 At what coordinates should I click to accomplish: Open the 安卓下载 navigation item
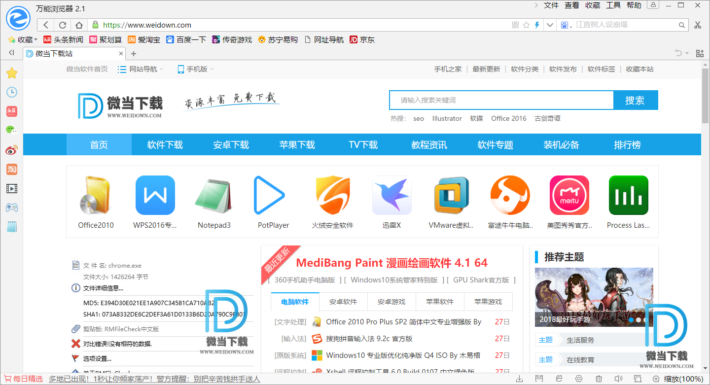coord(231,145)
